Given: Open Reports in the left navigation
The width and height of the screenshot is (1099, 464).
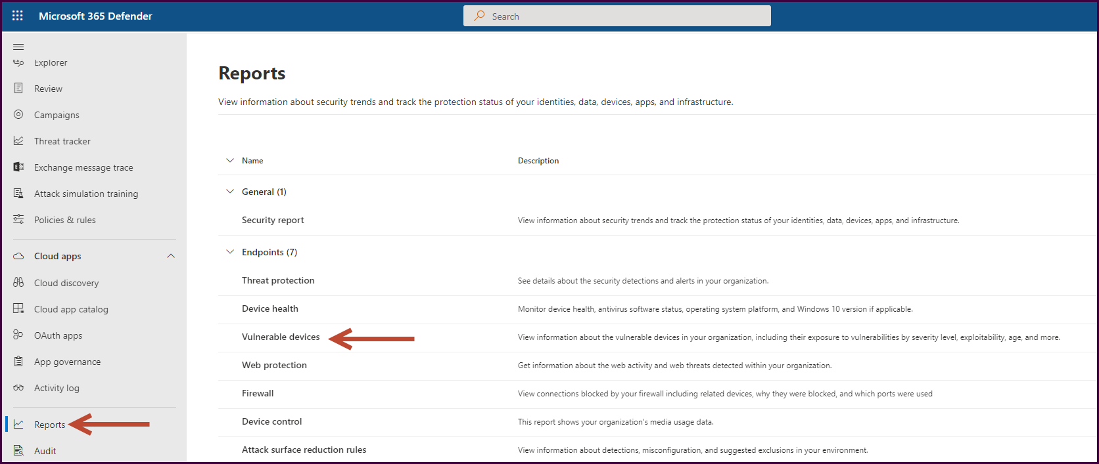Looking at the screenshot, I should click(49, 425).
